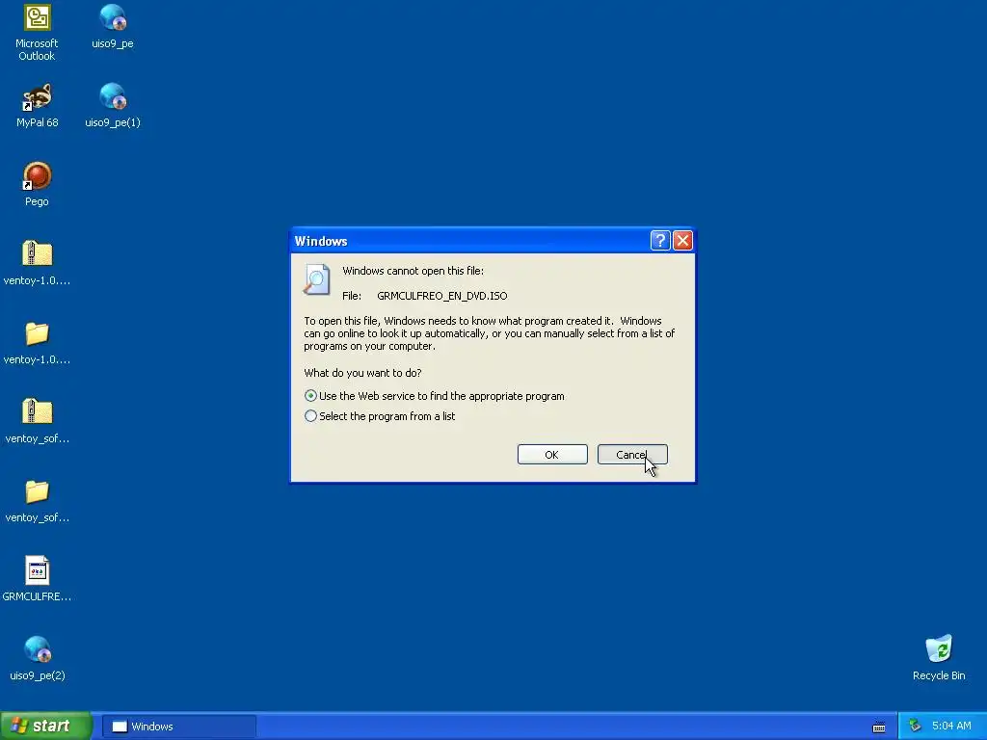Close the Windows dialog with X button
The height and width of the screenshot is (740, 987).
click(x=683, y=240)
